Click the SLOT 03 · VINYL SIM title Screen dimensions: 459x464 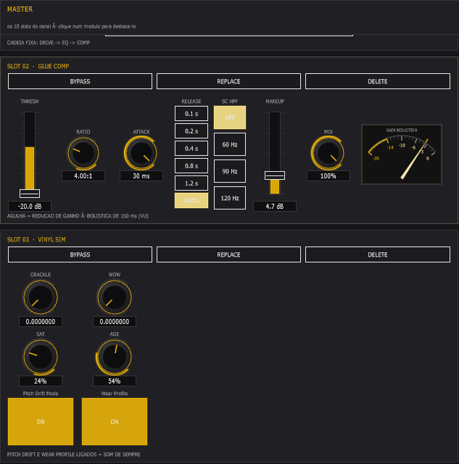[36, 239]
